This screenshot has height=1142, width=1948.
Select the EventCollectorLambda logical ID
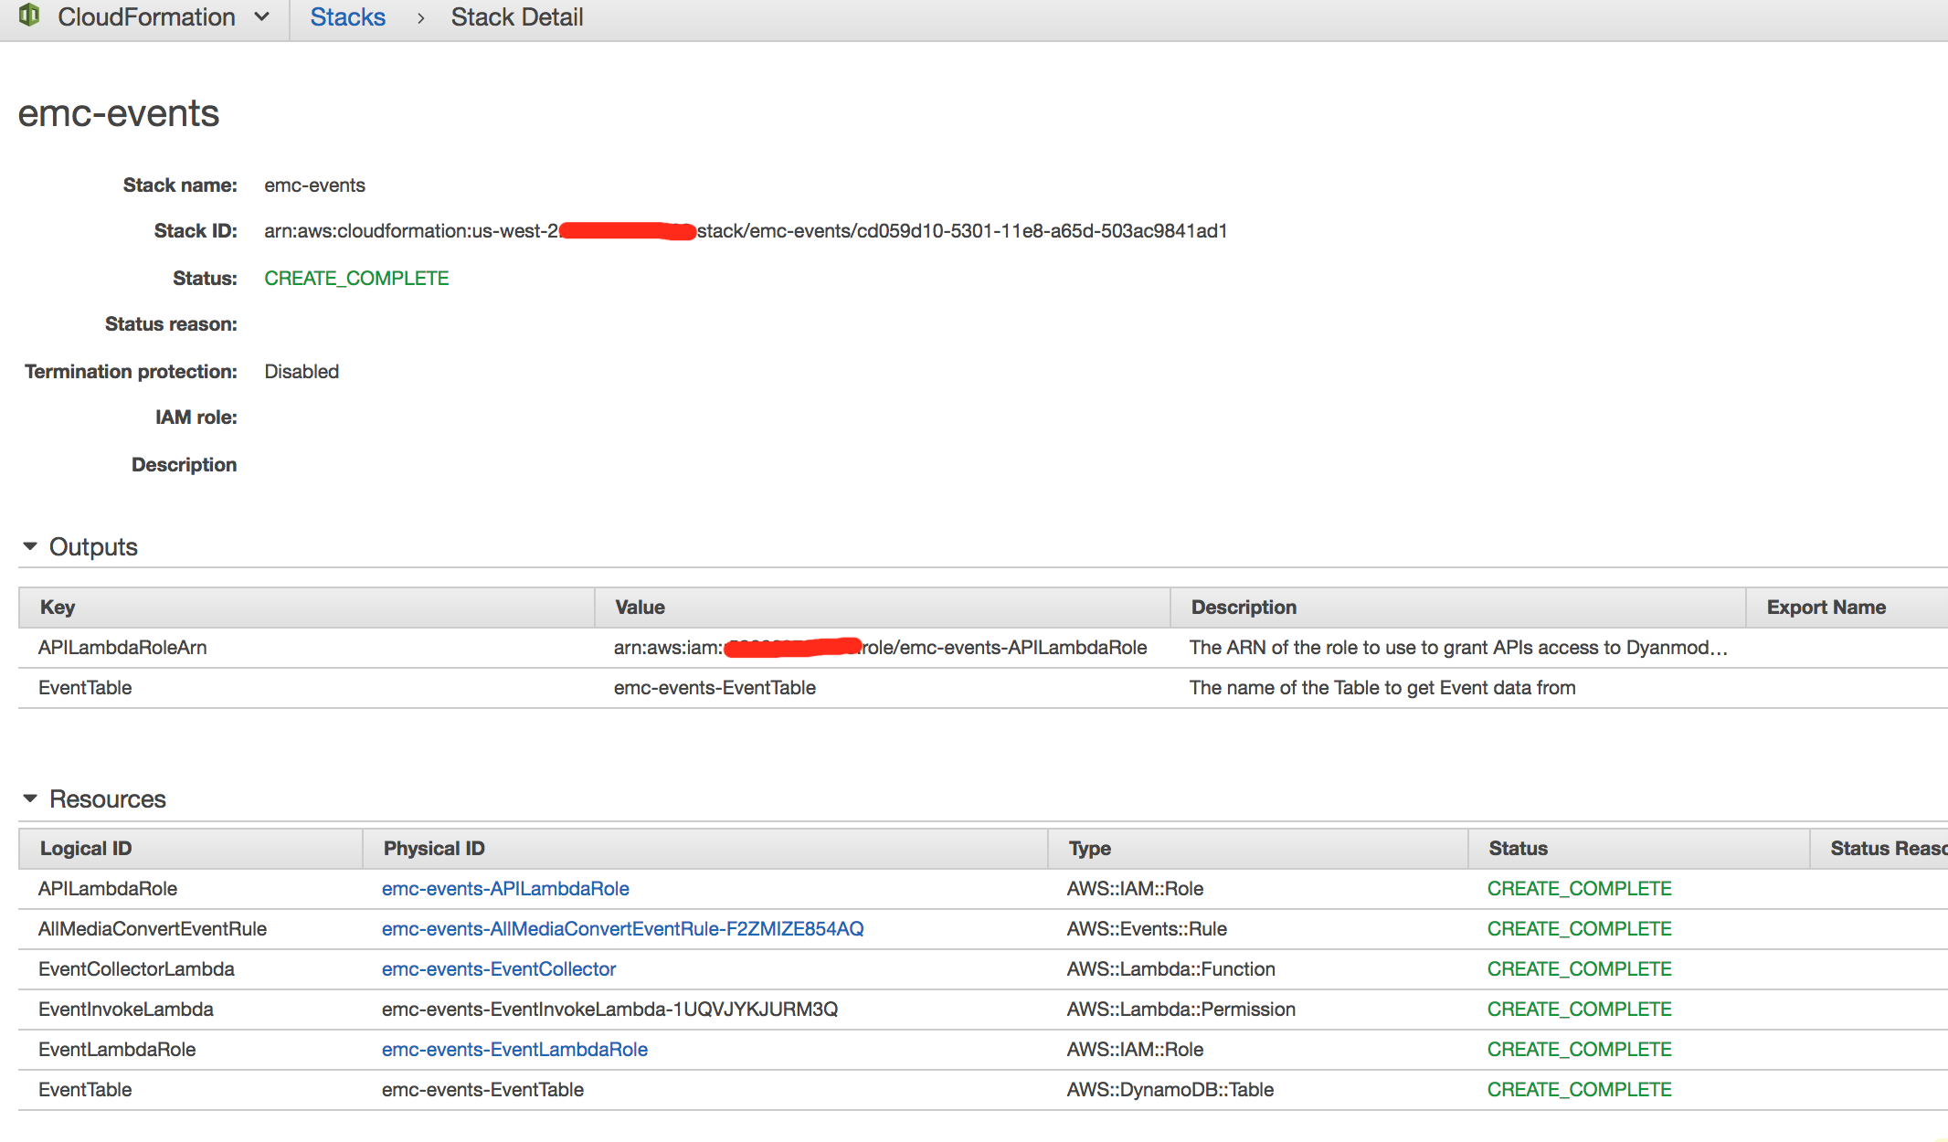pyautogui.click(x=136, y=969)
